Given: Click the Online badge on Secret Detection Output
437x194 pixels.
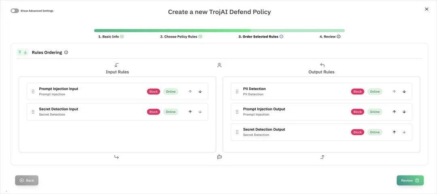Looking at the screenshot, I should pos(375,132).
